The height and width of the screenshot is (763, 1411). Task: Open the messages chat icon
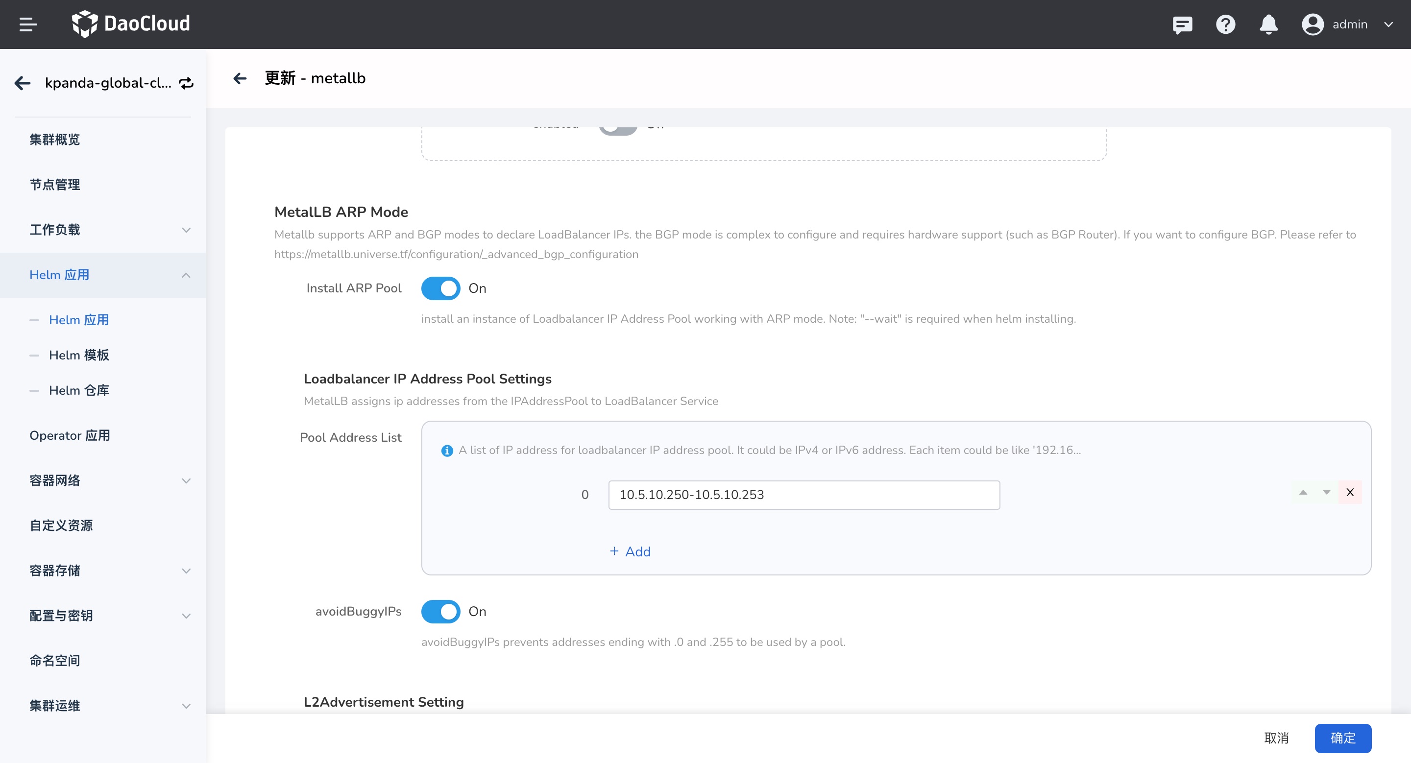click(x=1182, y=24)
